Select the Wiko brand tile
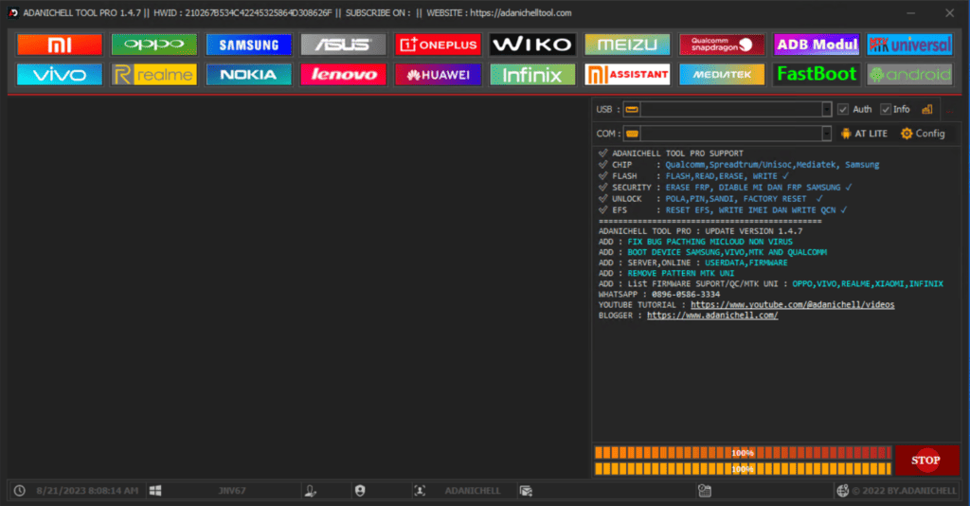970x506 pixels. (x=532, y=45)
